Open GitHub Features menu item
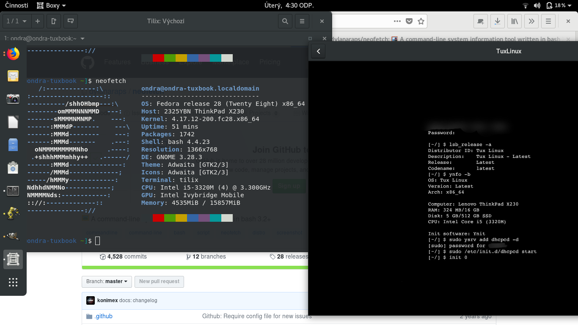578x325 pixels. (117, 62)
